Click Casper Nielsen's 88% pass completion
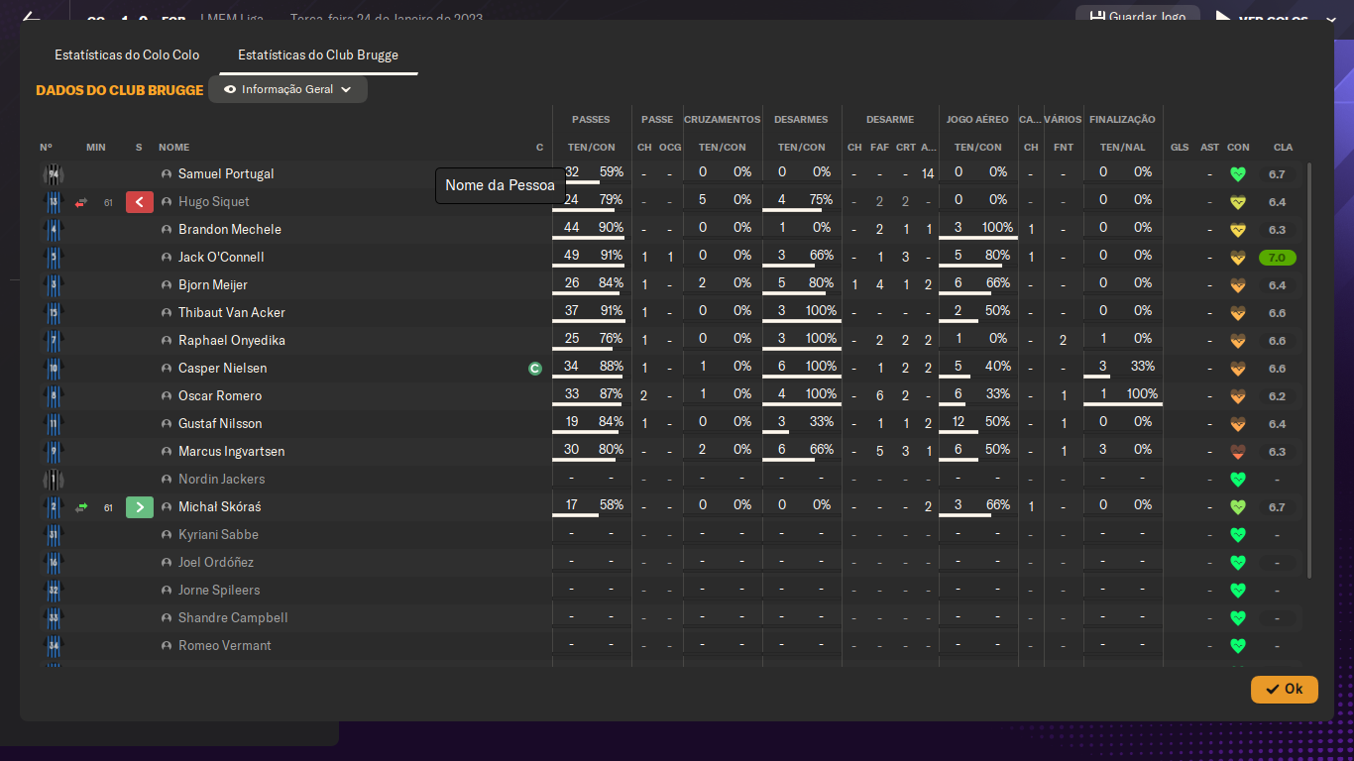 (611, 367)
